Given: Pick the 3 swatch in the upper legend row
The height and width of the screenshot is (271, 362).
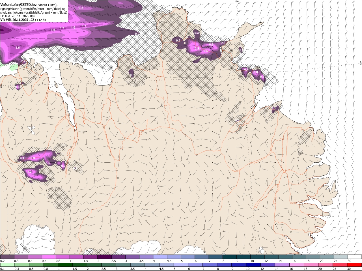Looking at the screenshot, I should click(132, 257).
